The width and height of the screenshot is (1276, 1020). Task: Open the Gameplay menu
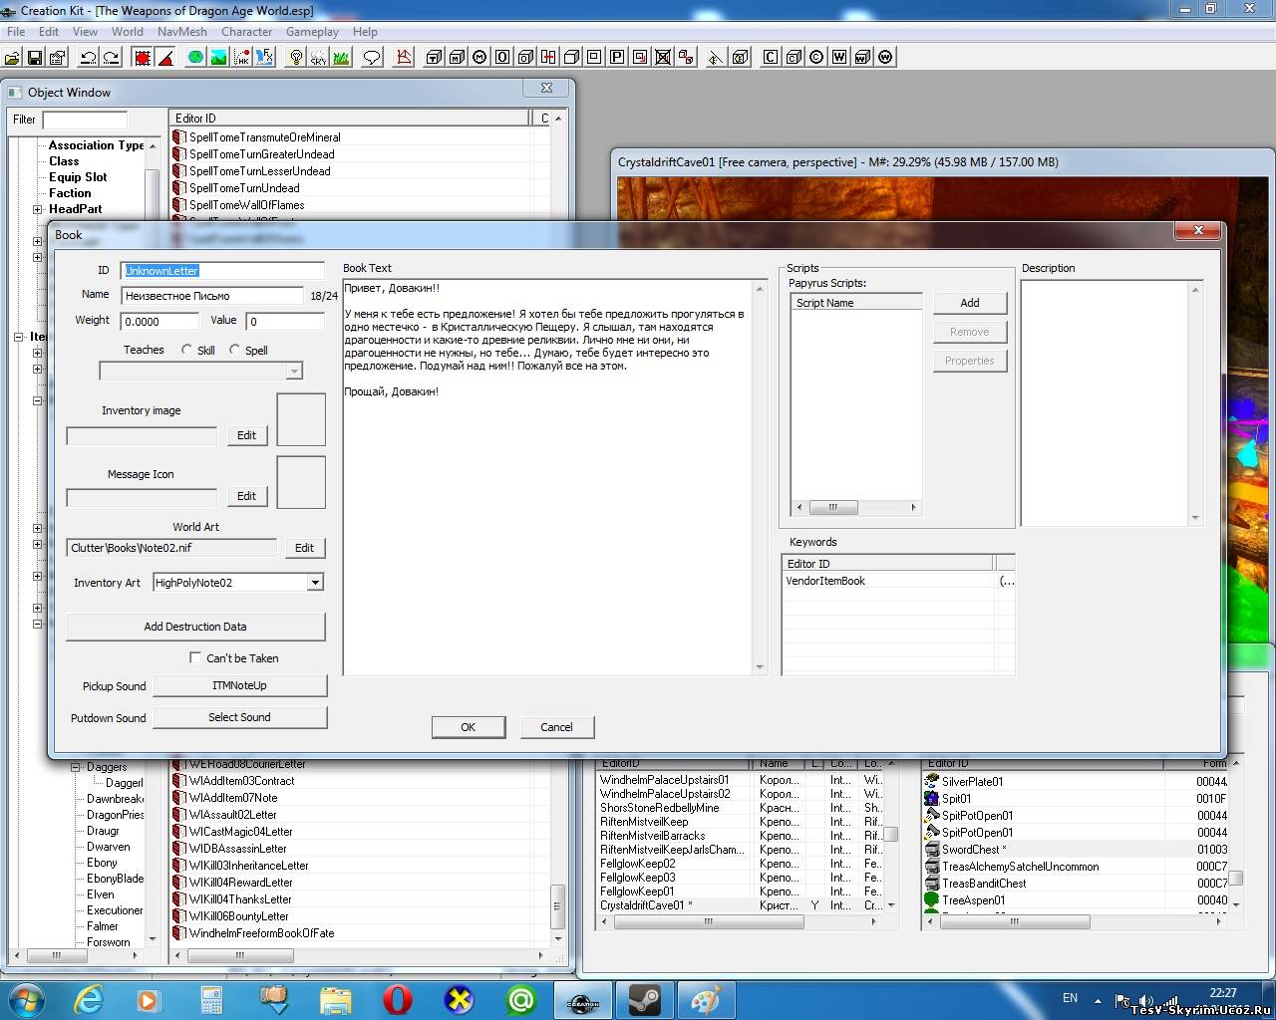point(313,31)
